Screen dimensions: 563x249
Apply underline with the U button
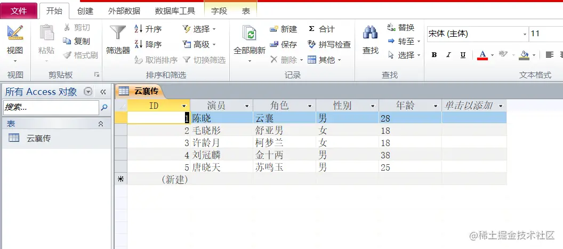[x=463, y=55]
